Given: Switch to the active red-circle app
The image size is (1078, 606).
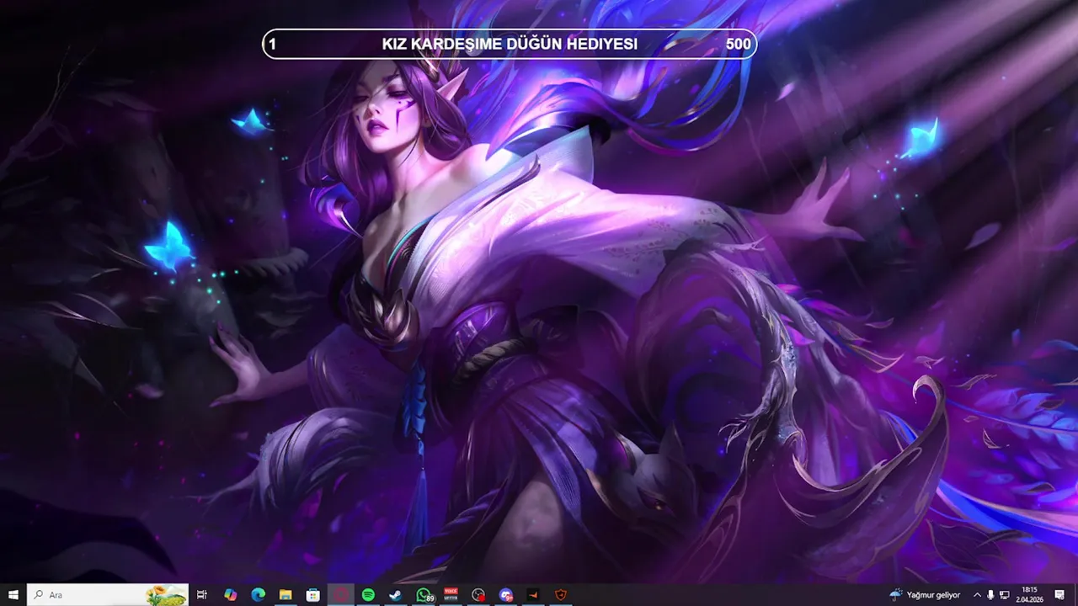Looking at the screenshot, I should pyautogui.click(x=340, y=594).
